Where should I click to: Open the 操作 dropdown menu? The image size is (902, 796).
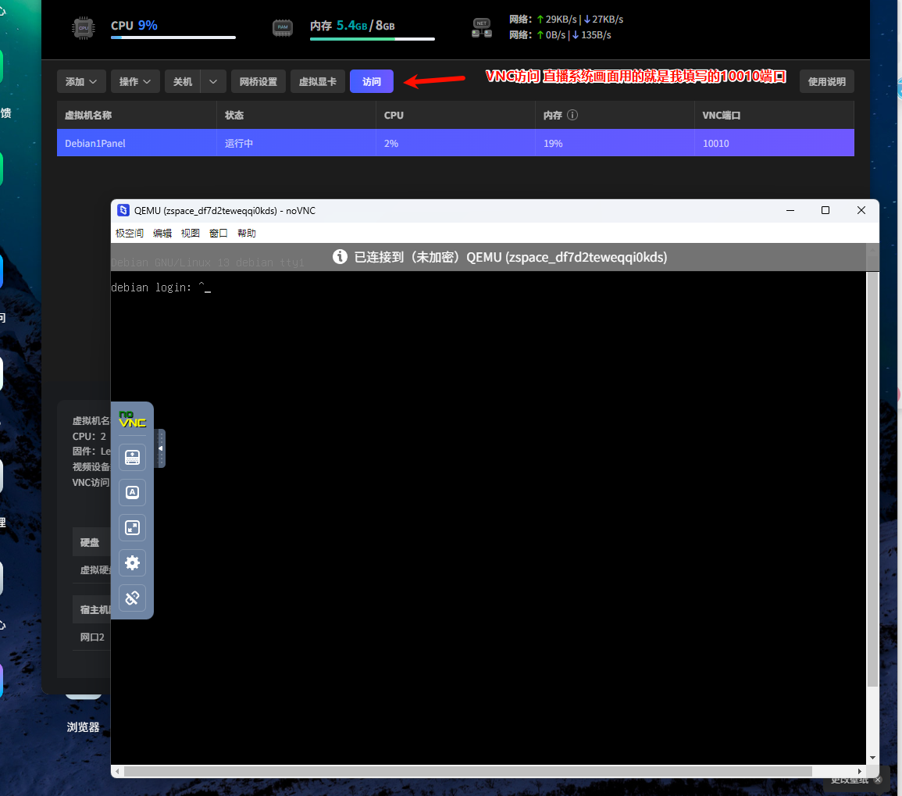[136, 82]
